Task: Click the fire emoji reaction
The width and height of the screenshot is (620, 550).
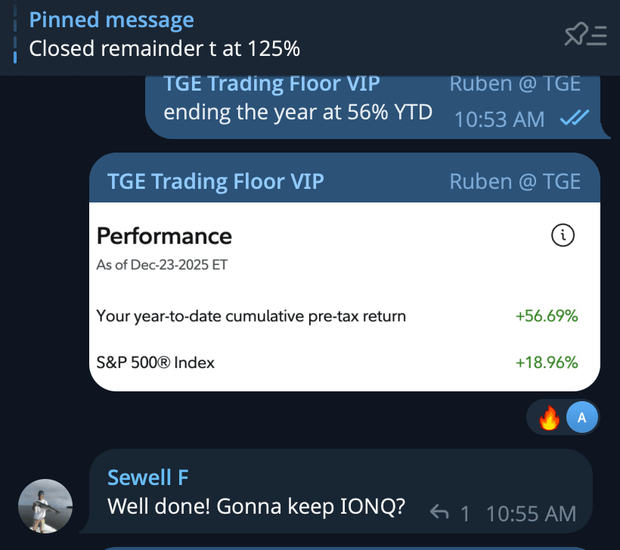Action: (x=550, y=418)
